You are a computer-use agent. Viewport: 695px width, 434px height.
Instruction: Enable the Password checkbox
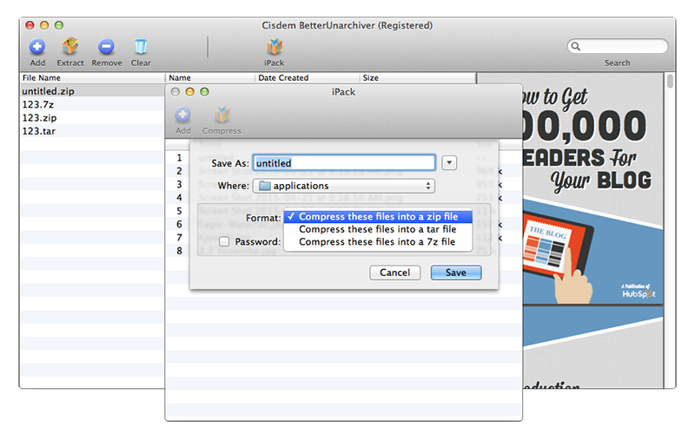224,242
